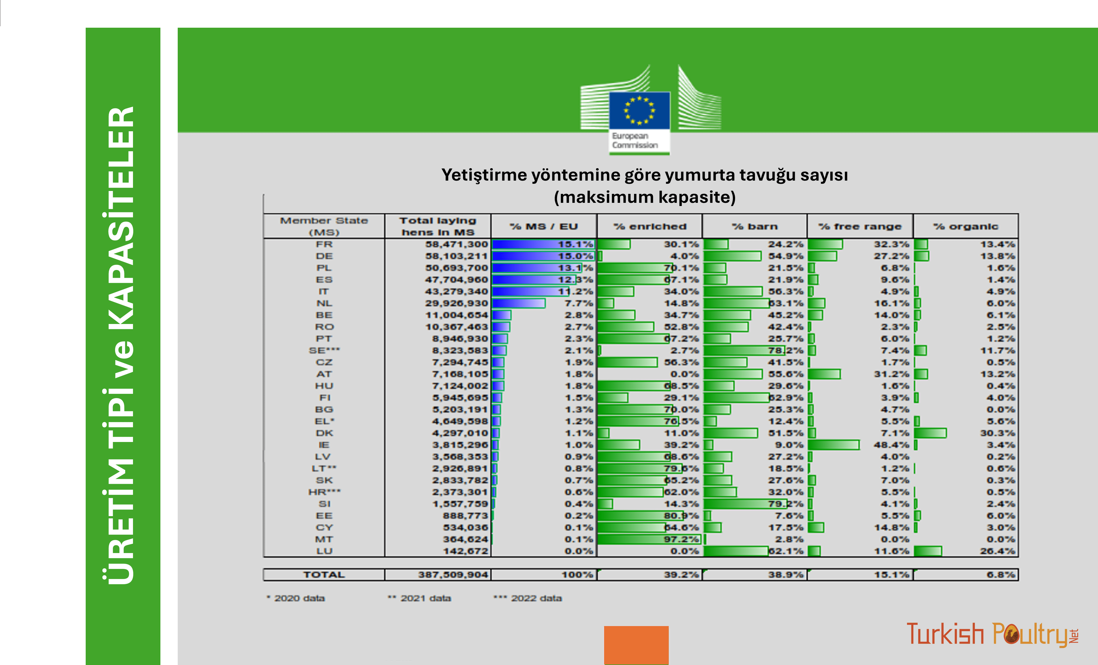
Task: Click the 30.3% organic value for DK
Action: [997, 433]
